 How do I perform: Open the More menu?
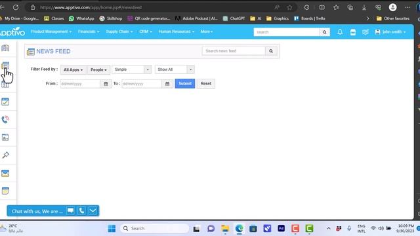pos(207,31)
